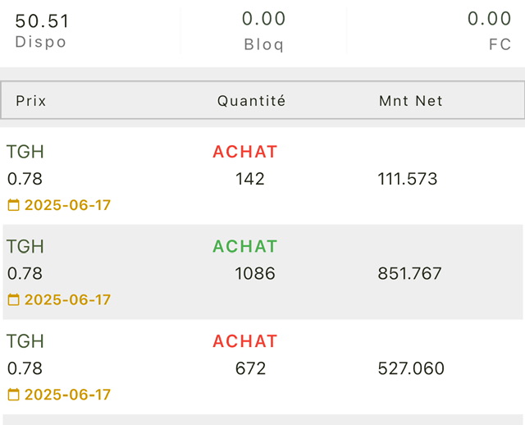Screen dimensions: 525x425
Task: Select the Prix column header
Action: click(x=31, y=101)
